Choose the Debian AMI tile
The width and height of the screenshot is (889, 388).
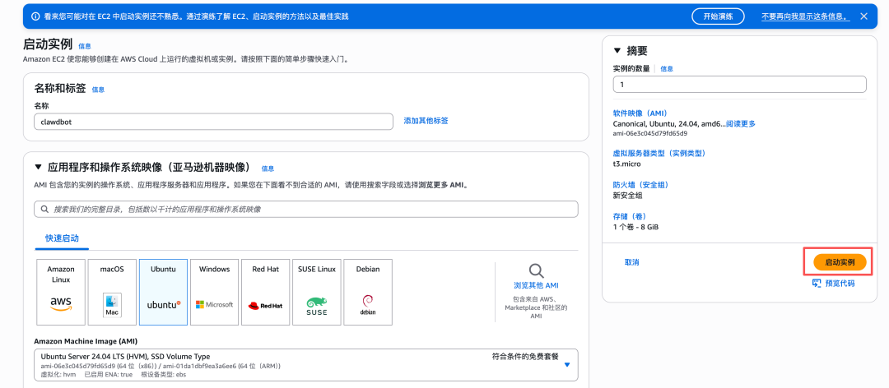click(x=369, y=293)
